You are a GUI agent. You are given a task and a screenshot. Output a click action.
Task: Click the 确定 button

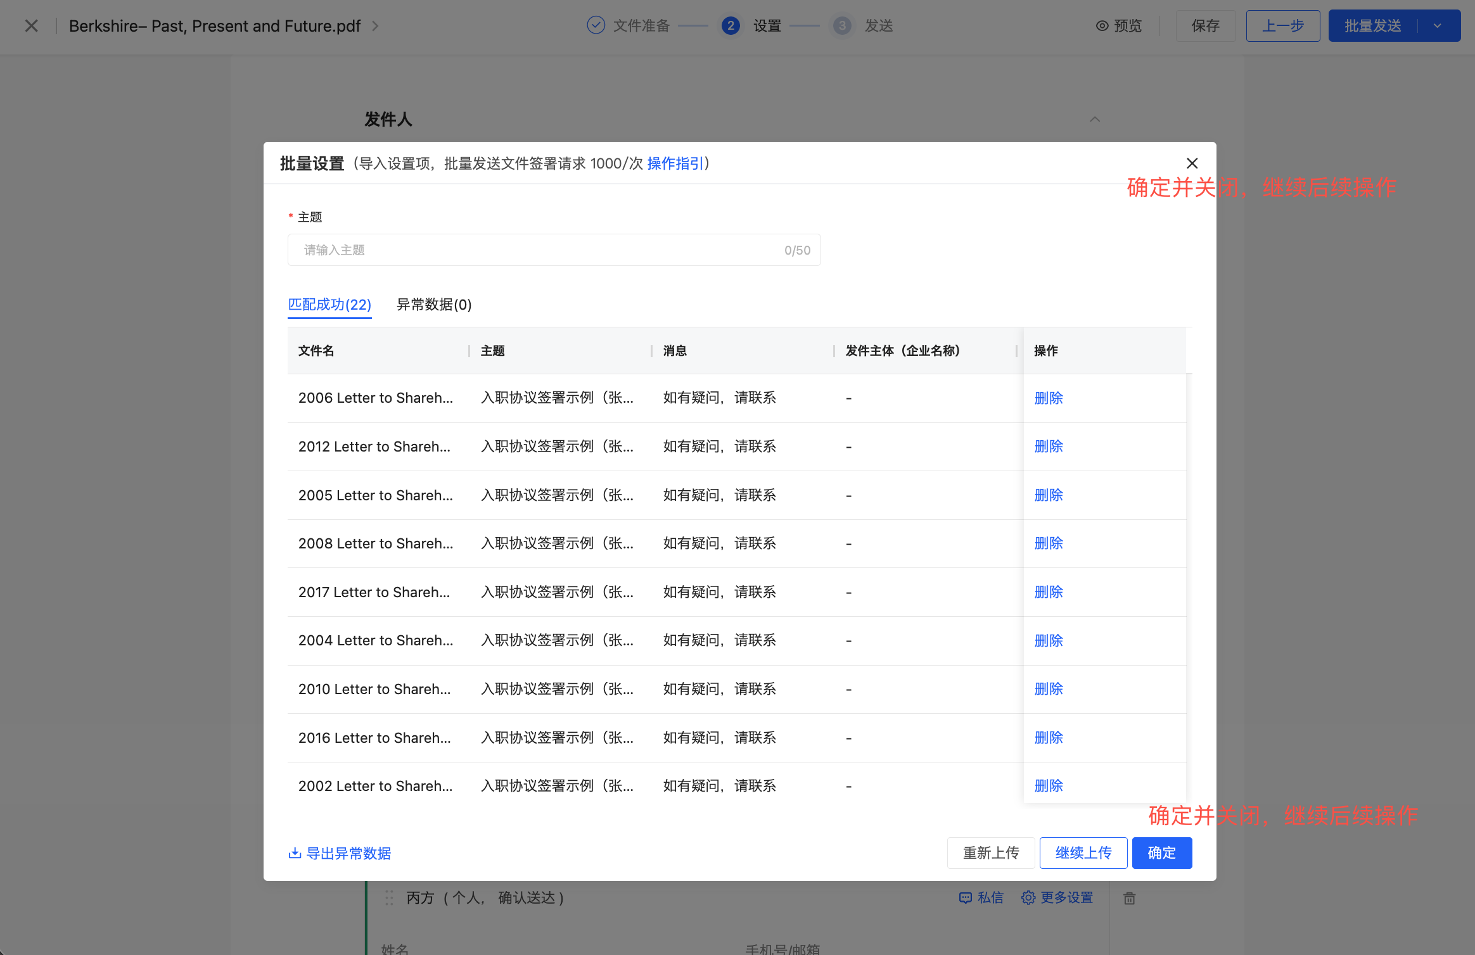pyautogui.click(x=1161, y=853)
